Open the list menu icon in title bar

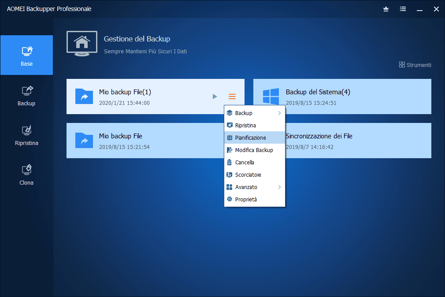coord(403,9)
